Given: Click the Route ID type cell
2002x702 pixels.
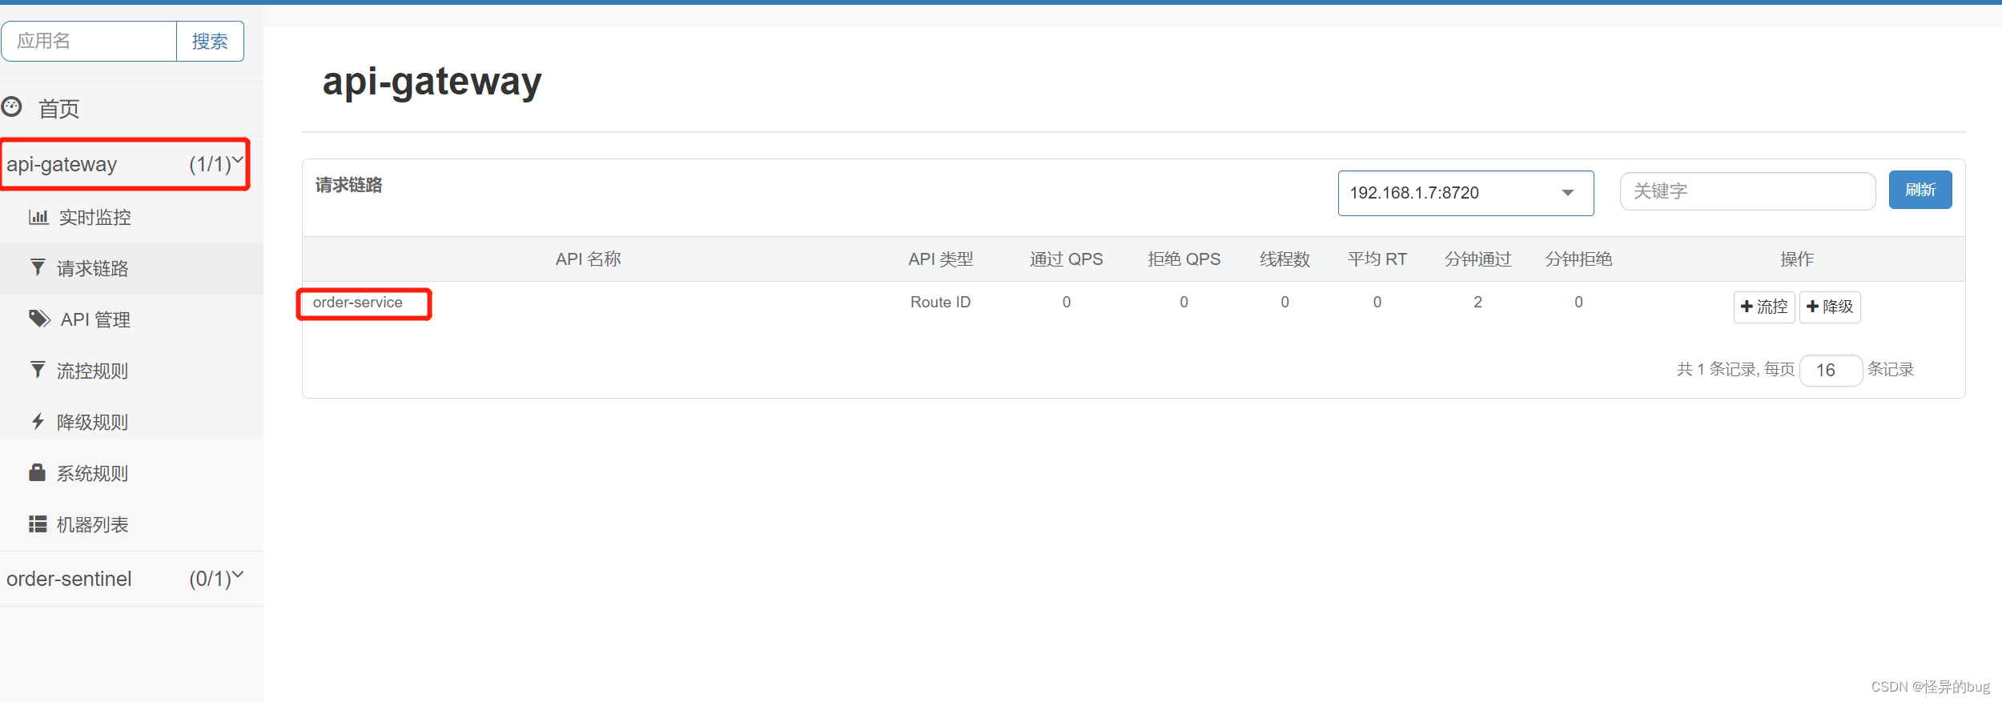Looking at the screenshot, I should click(940, 303).
